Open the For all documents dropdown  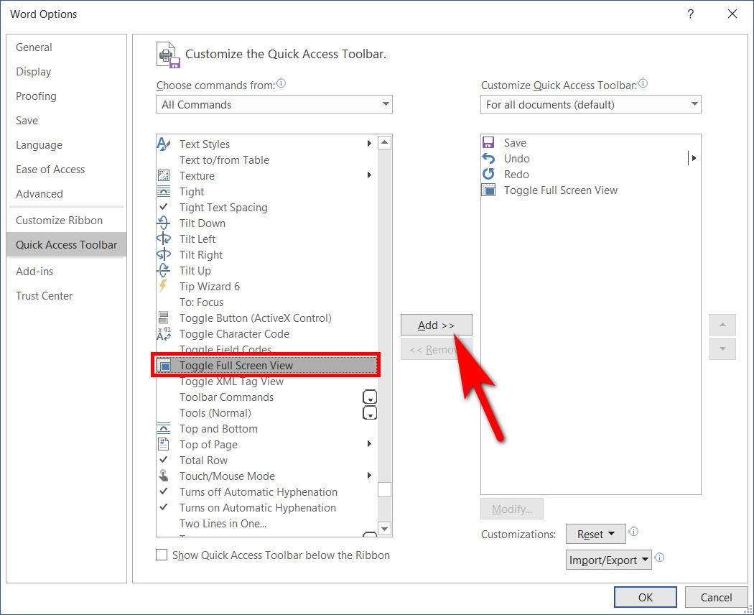[590, 104]
